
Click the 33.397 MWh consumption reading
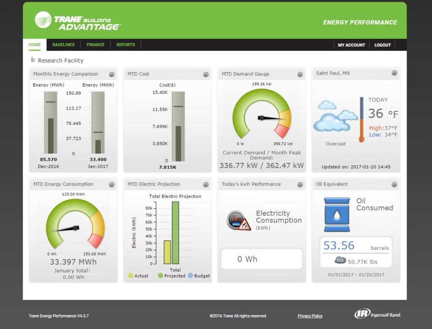point(73,262)
